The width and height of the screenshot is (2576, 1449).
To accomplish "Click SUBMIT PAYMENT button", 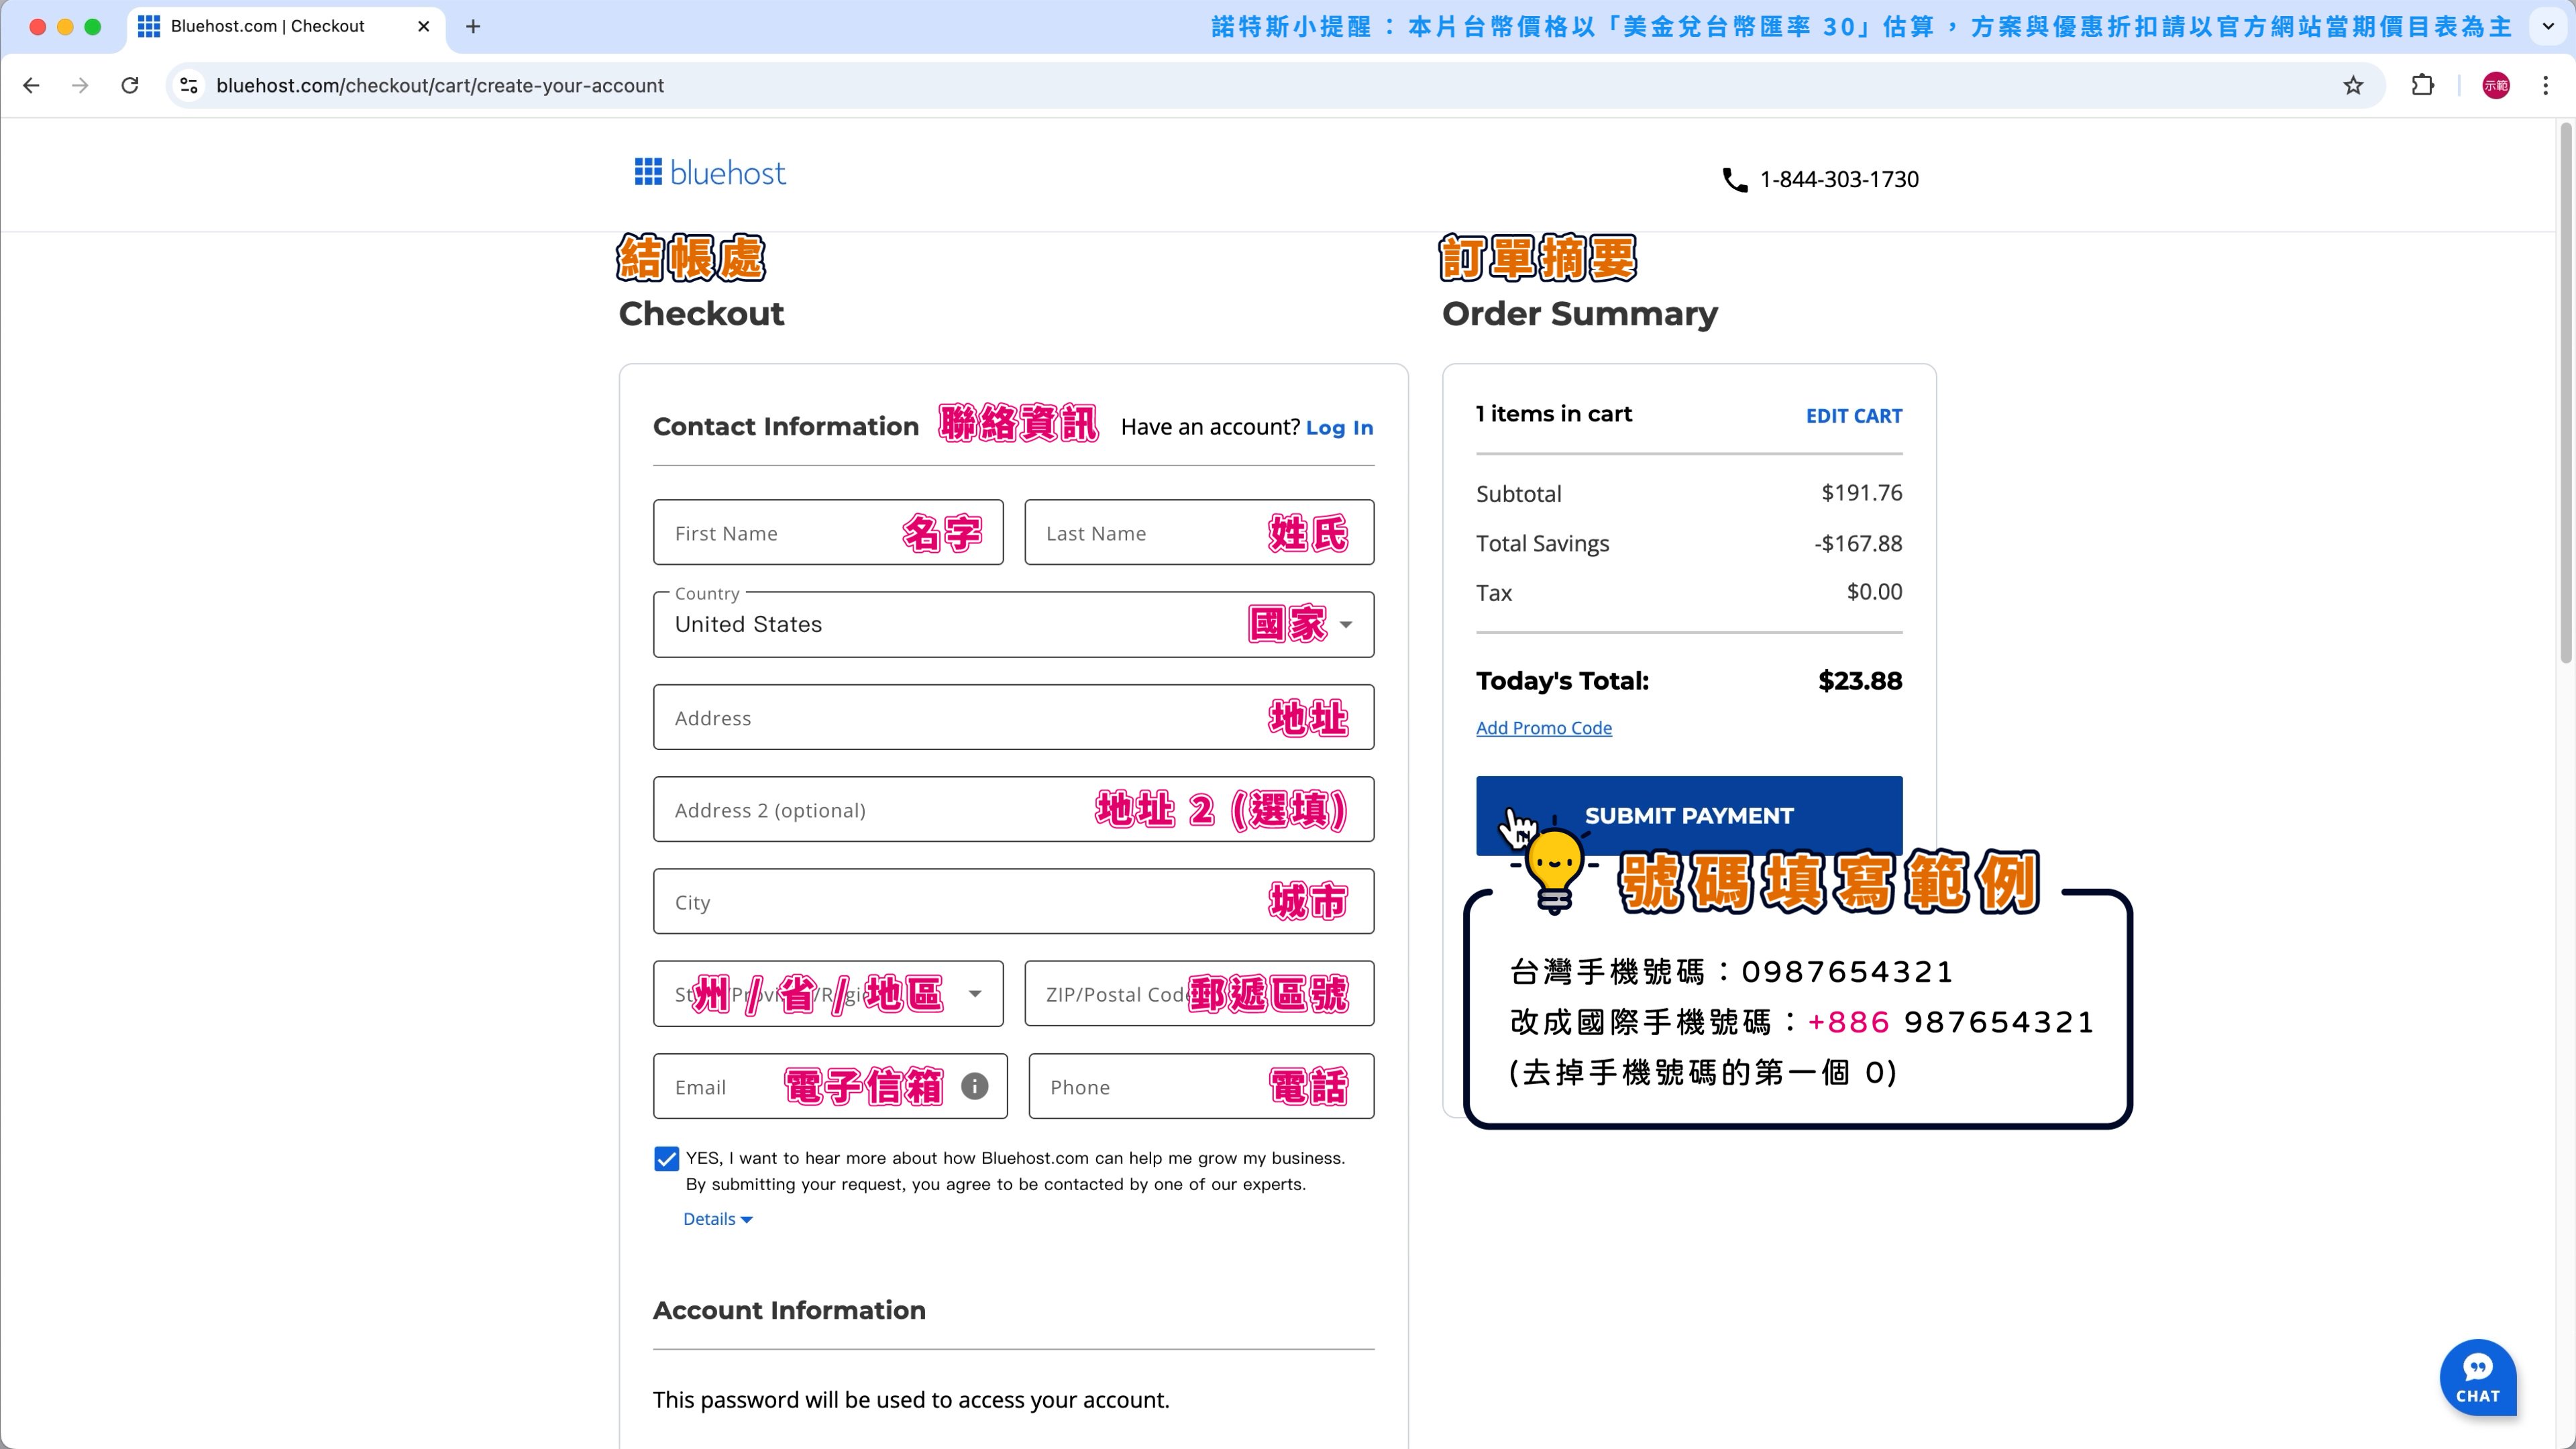I will point(1689,815).
